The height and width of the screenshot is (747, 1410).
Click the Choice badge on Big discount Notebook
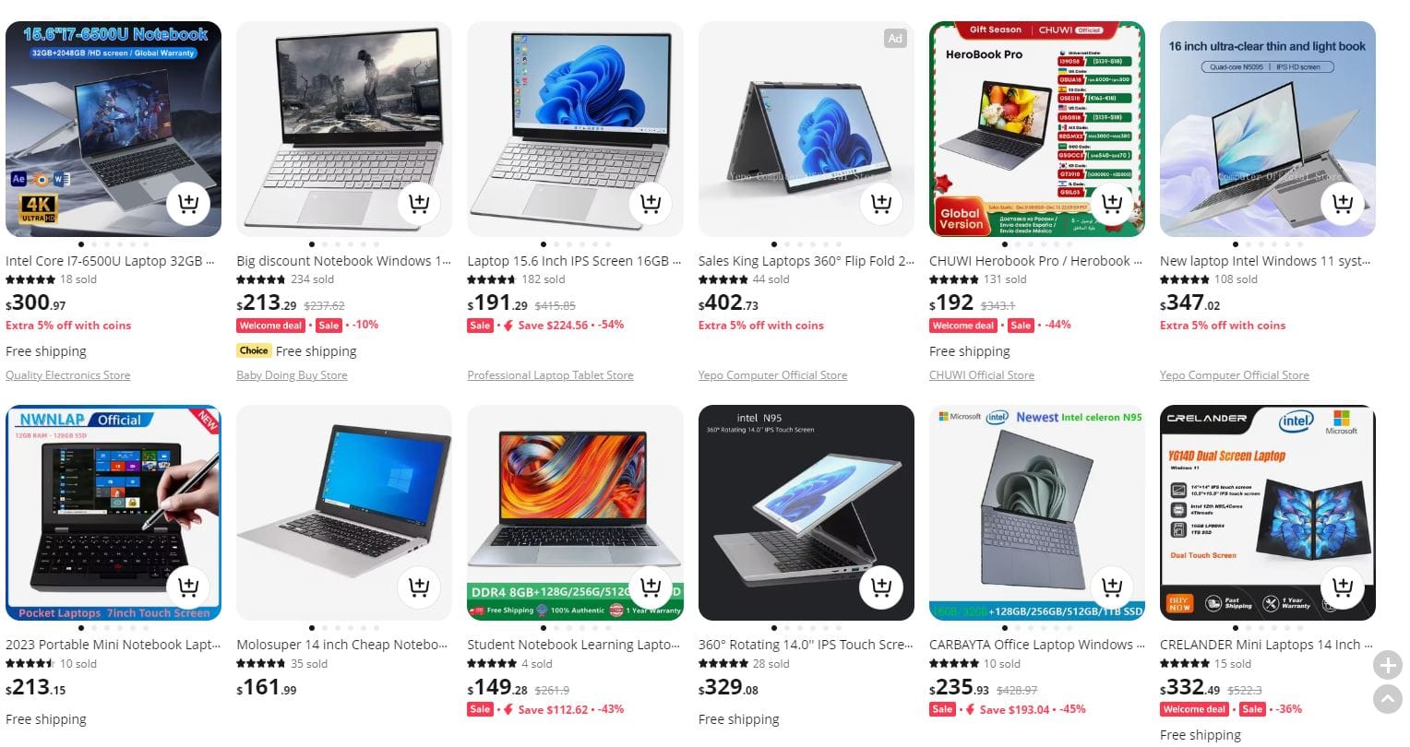tap(254, 350)
